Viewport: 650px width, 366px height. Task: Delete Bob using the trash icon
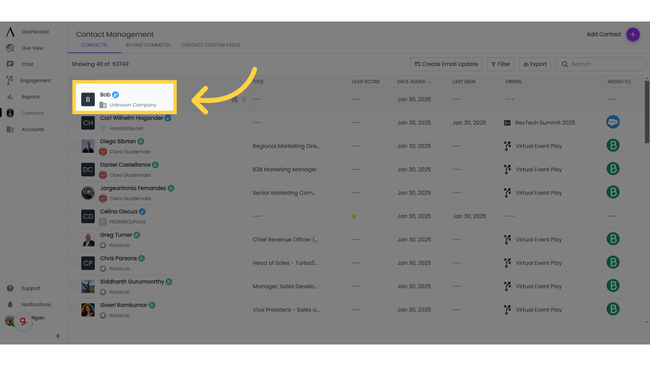pyautogui.click(x=244, y=99)
